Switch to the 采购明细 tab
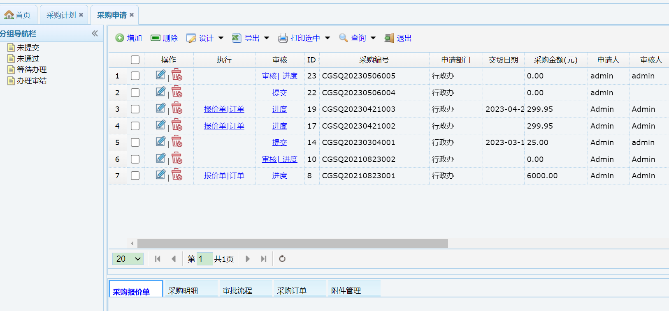The image size is (669, 311). coord(183,290)
